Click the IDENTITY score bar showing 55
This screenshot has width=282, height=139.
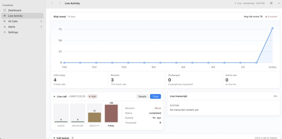click(94, 113)
